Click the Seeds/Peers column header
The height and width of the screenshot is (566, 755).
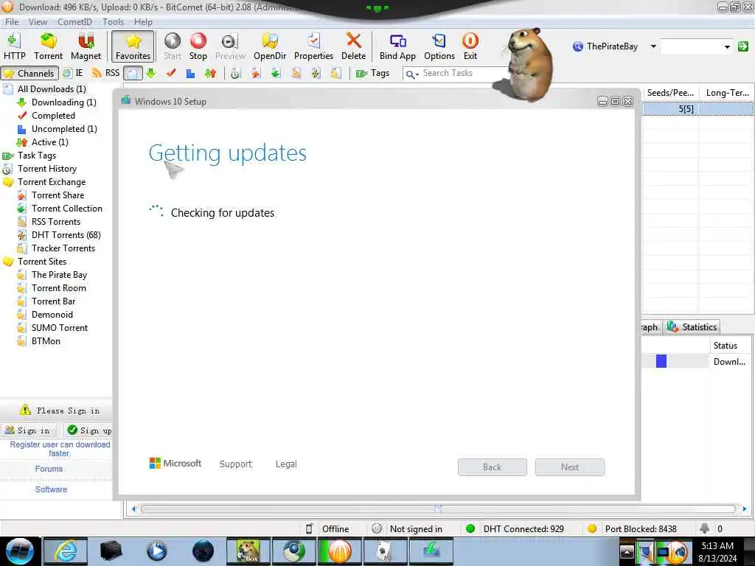669,92
